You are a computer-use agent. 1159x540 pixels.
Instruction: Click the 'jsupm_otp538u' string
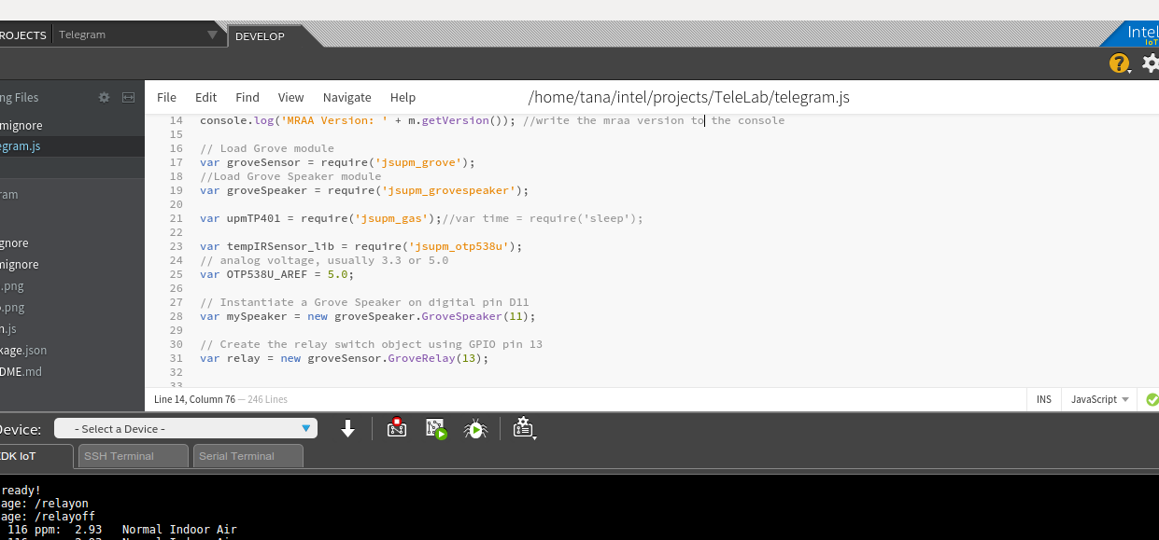point(459,246)
